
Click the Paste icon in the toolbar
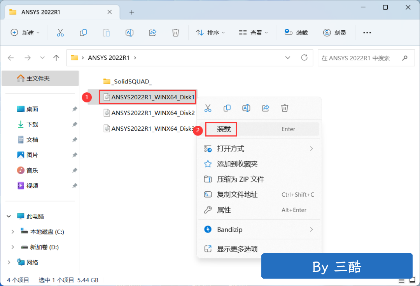(x=106, y=33)
